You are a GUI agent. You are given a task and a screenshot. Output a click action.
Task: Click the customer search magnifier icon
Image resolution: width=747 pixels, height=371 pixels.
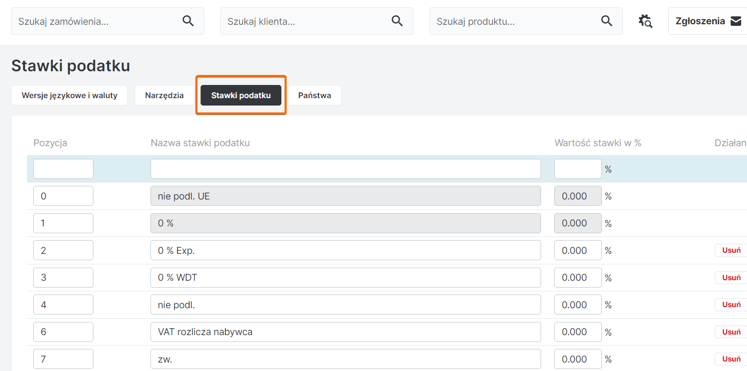click(x=397, y=21)
